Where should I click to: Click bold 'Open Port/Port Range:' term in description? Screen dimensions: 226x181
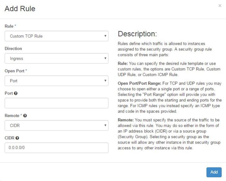click(139, 83)
